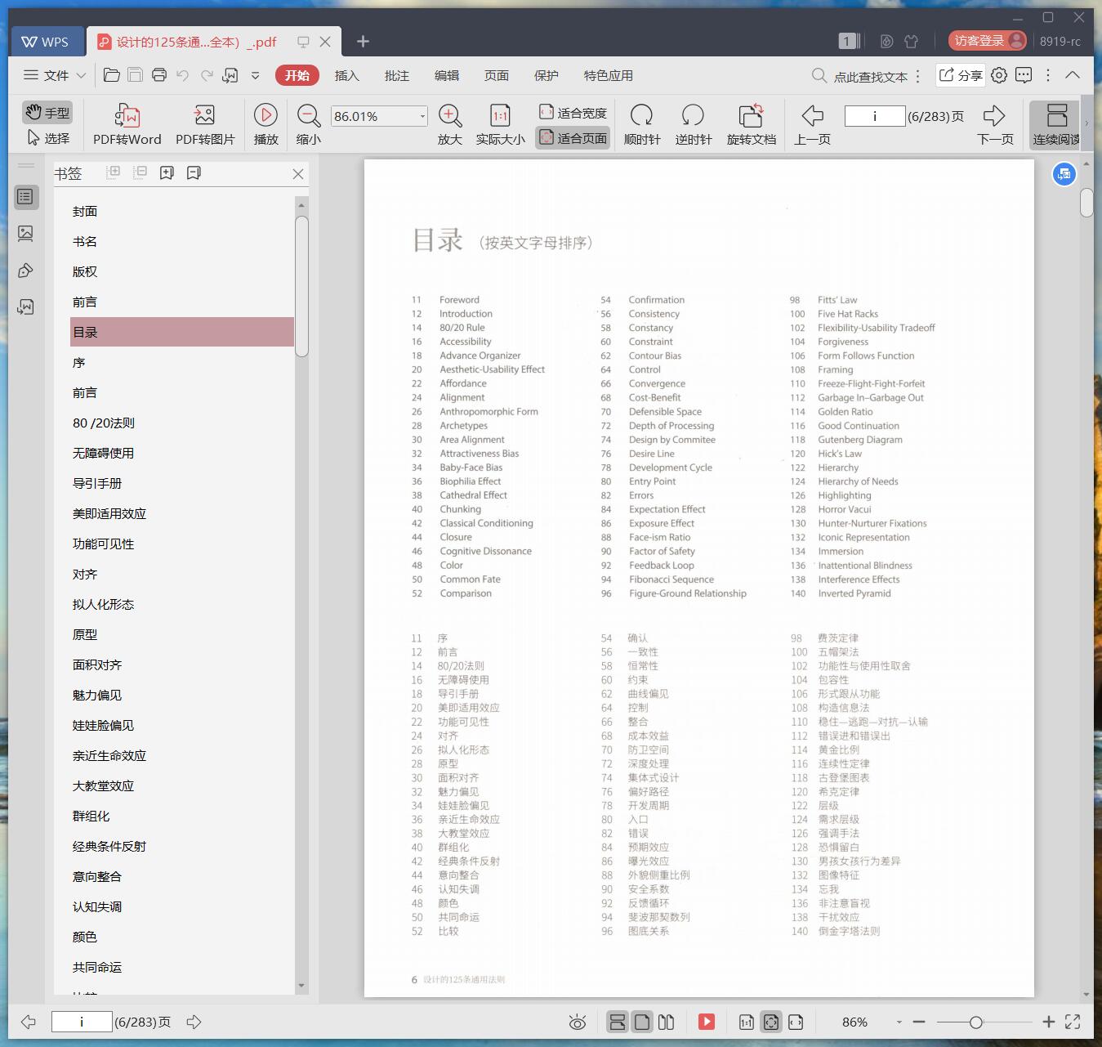
Task: Switch to two-page layout in status bar
Action: tap(667, 1022)
